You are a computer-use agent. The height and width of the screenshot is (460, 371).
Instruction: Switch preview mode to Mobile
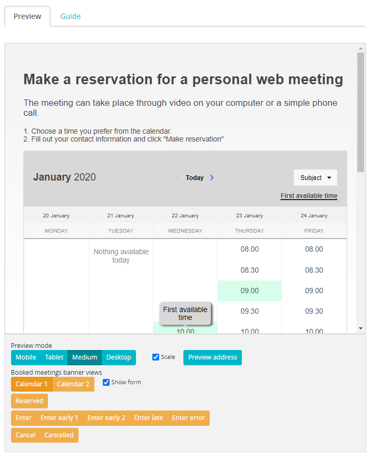coord(26,357)
